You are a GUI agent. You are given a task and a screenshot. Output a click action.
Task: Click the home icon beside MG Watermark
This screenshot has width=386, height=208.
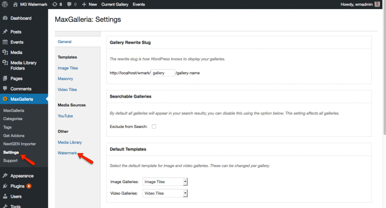point(15,4)
